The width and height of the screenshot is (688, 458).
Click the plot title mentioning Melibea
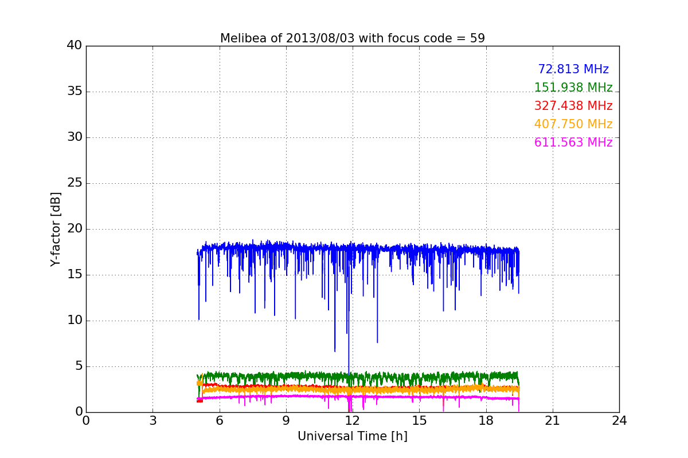point(353,38)
